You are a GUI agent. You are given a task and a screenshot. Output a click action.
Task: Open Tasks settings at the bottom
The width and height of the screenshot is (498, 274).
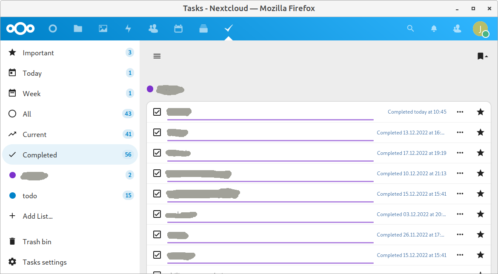pos(45,262)
